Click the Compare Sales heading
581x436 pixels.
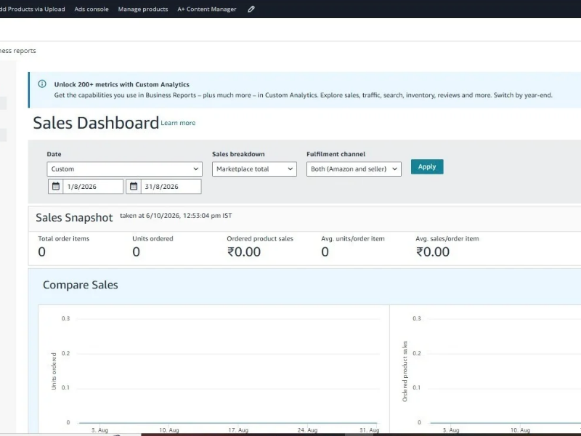81,285
